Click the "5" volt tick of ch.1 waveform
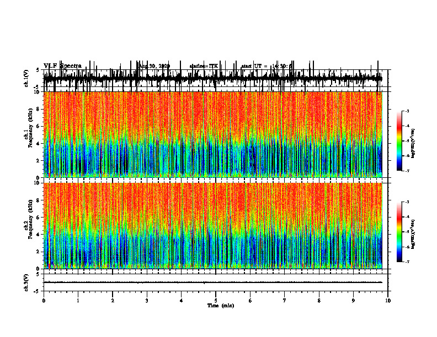 [x=38, y=70]
